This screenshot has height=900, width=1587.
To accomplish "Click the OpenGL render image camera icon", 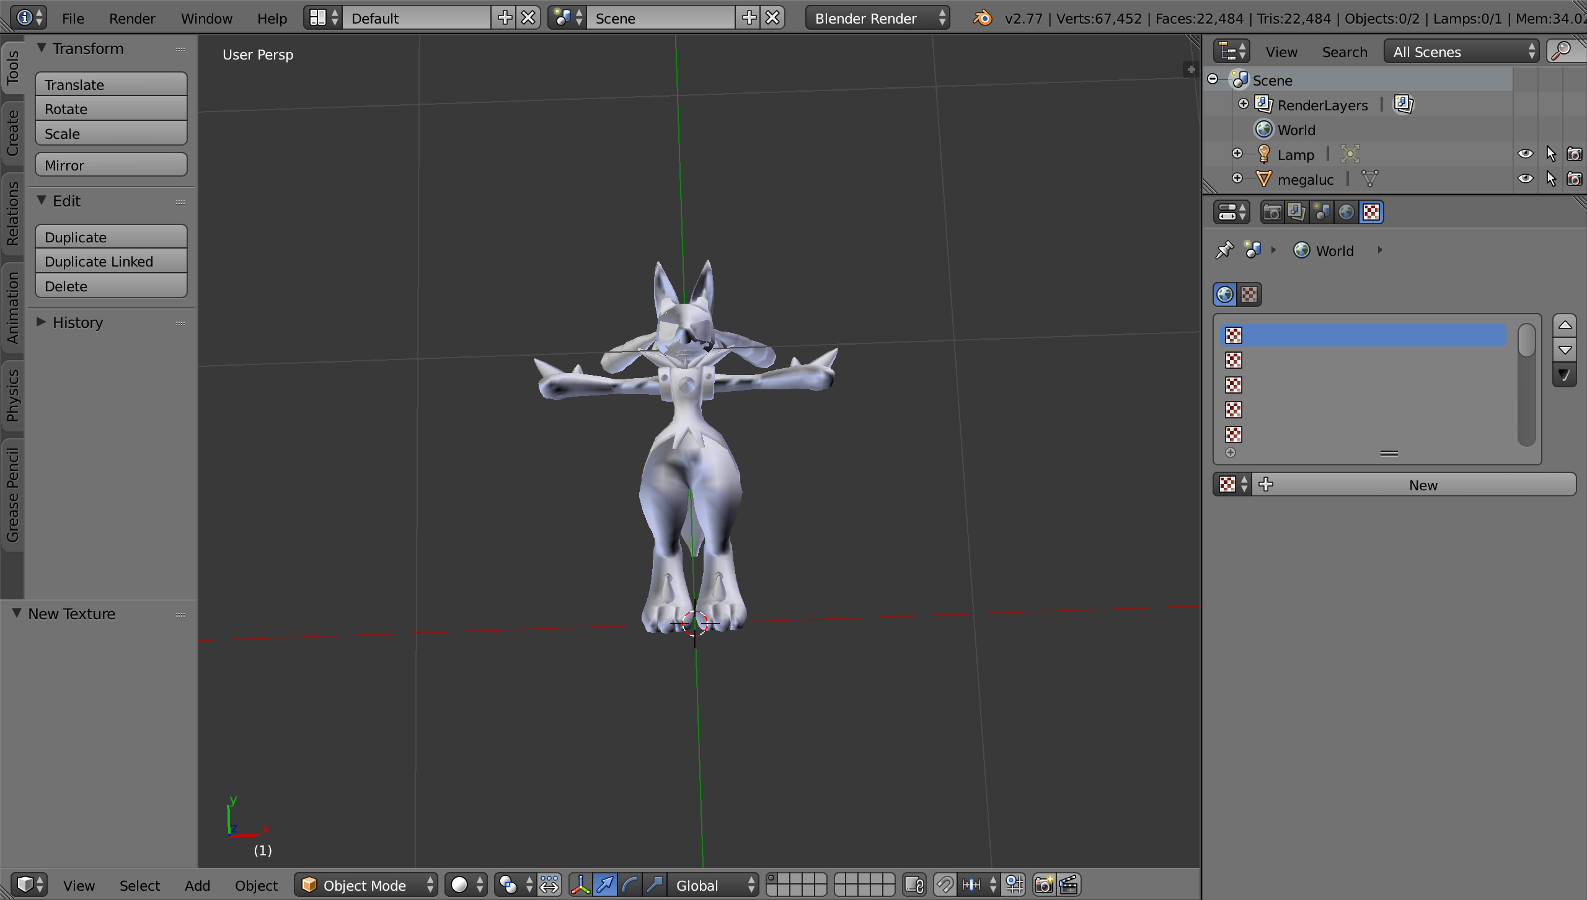I will (1044, 885).
